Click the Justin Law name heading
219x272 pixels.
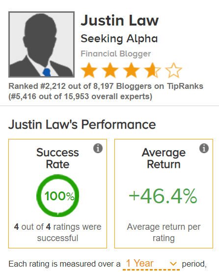119,21
